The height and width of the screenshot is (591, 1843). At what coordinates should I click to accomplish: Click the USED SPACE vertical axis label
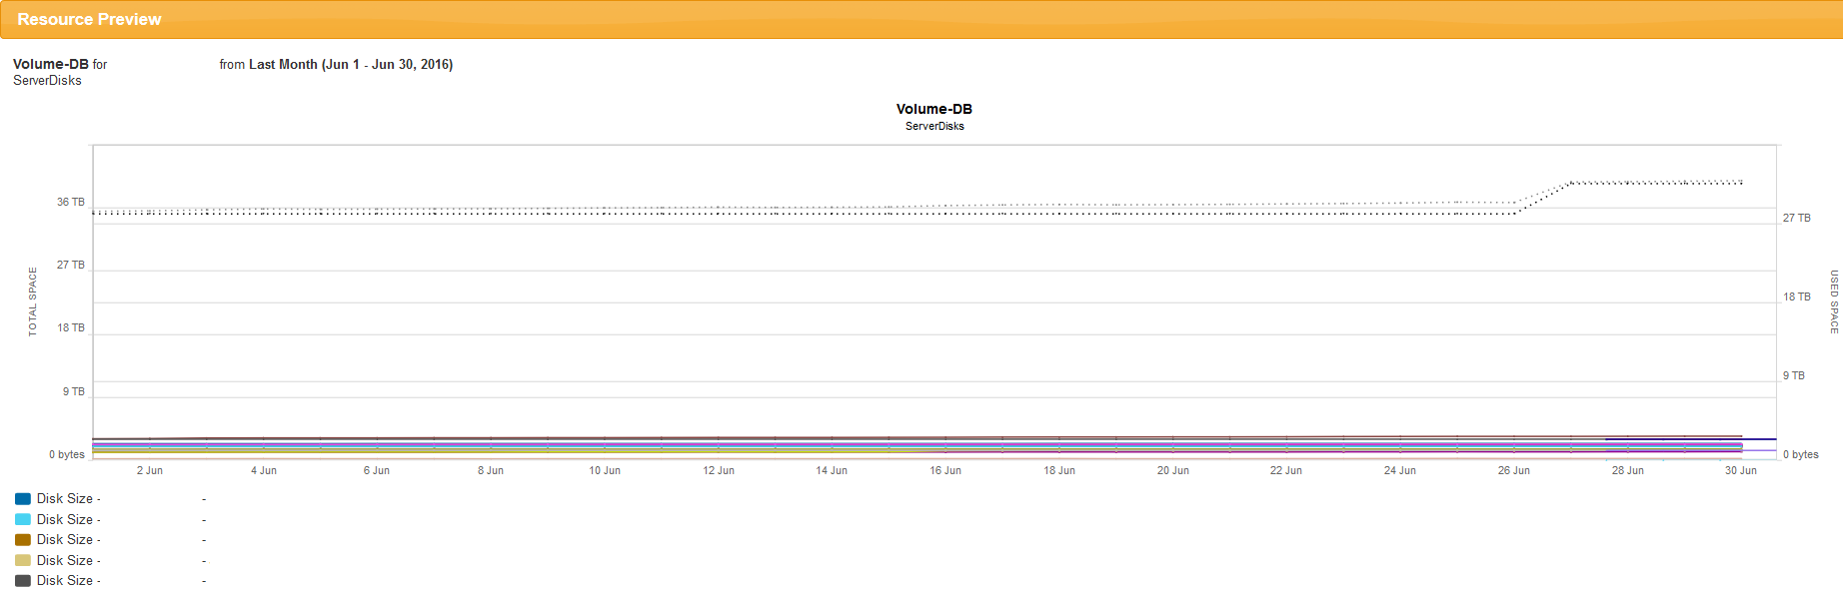pos(1834,301)
